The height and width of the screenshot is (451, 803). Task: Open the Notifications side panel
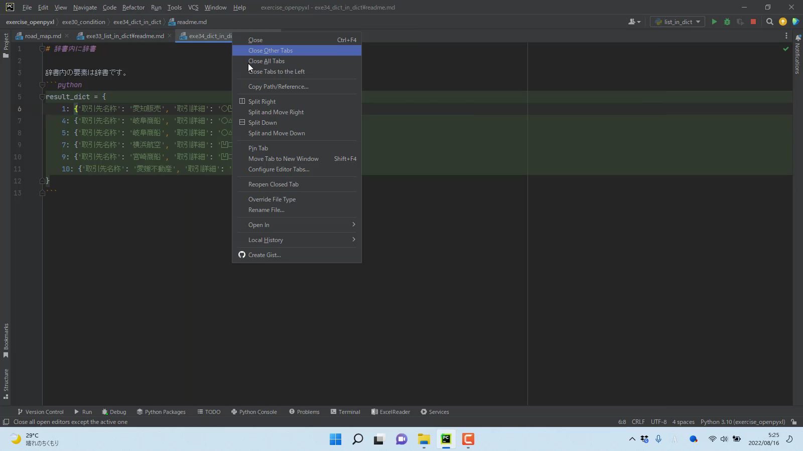click(797, 55)
